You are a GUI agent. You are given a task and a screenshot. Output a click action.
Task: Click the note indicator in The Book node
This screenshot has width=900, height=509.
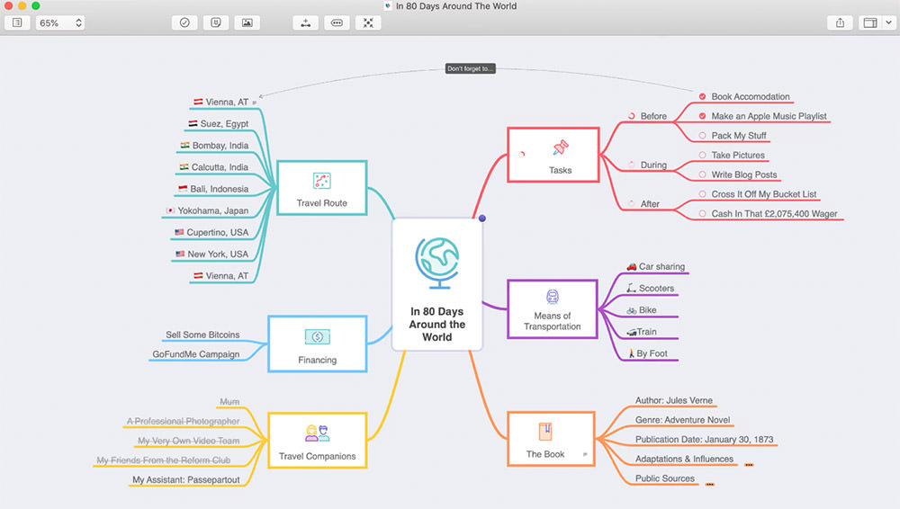coord(585,454)
